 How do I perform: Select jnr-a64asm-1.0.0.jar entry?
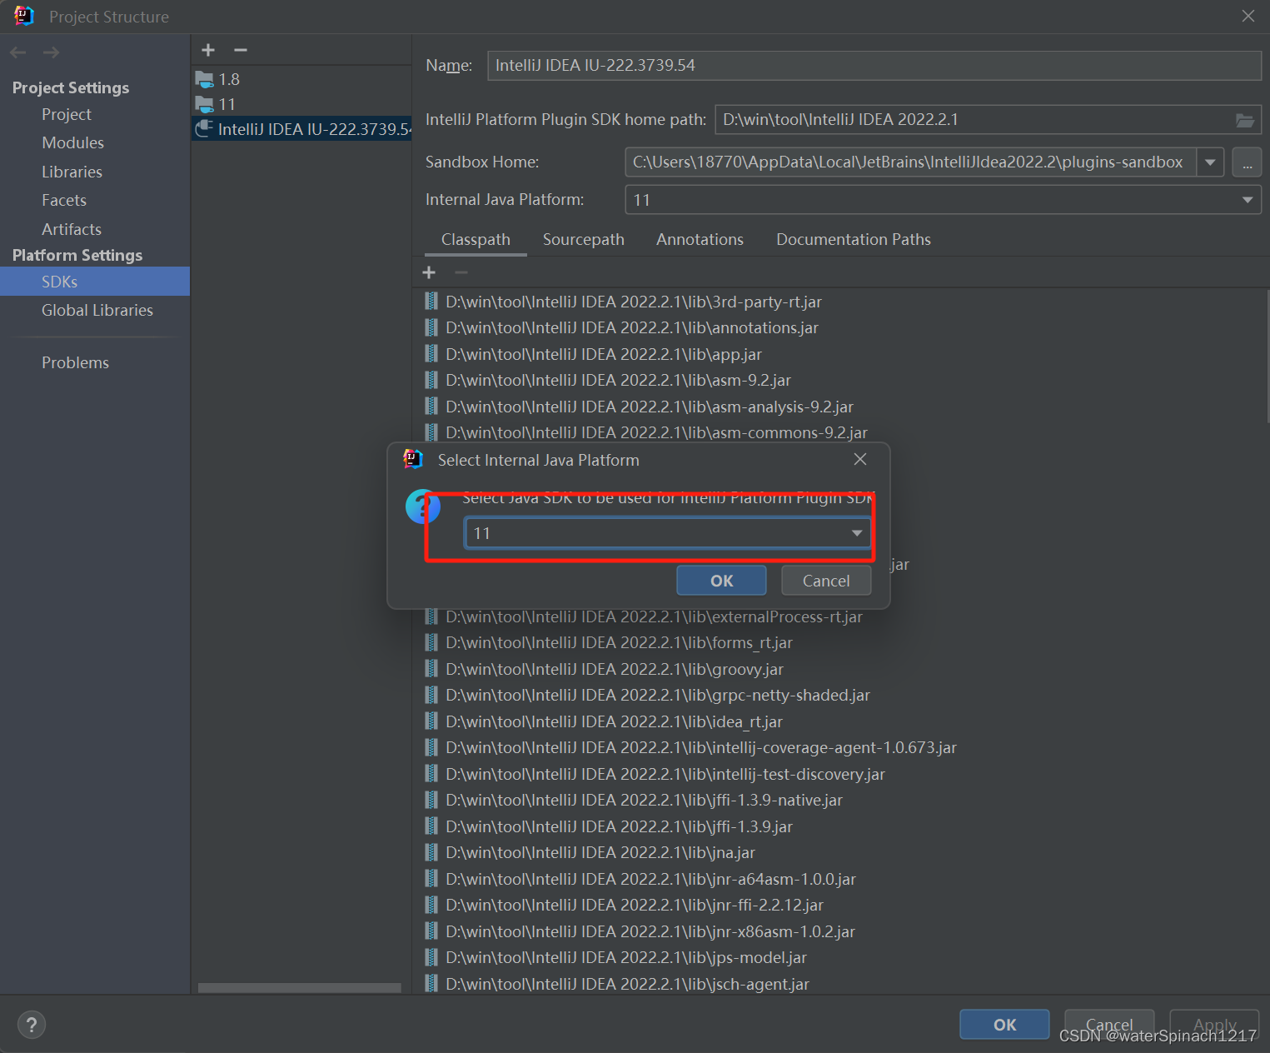coord(650,879)
